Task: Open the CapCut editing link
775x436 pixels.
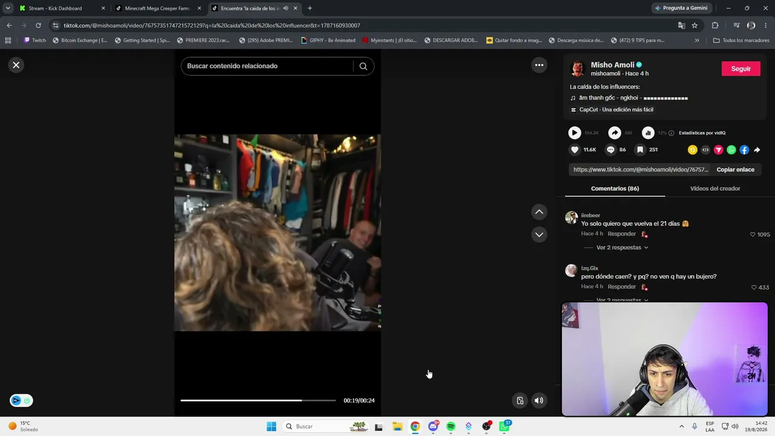Action: 616,110
